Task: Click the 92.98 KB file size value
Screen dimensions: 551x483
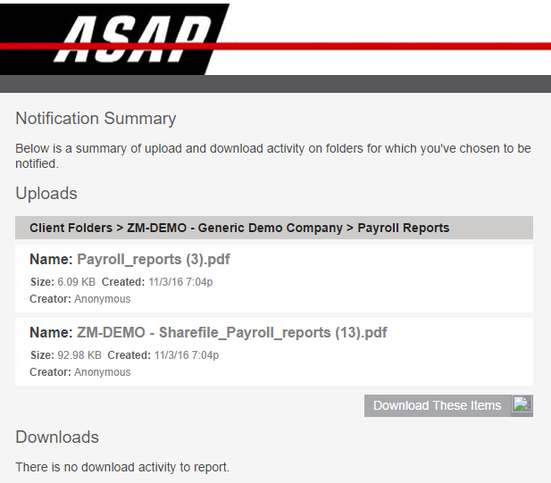Action: [79, 355]
